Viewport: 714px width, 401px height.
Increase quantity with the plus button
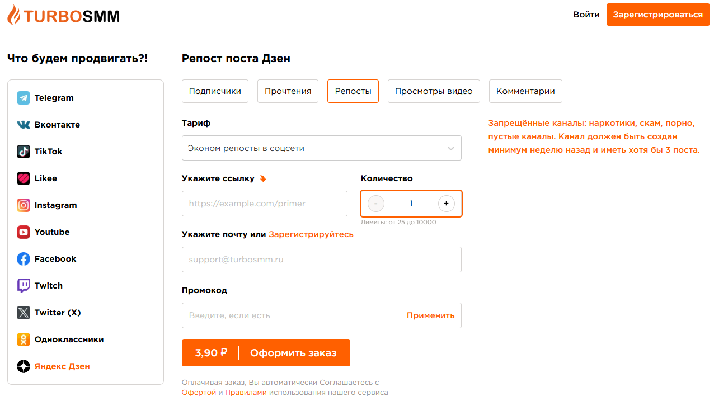446,204
